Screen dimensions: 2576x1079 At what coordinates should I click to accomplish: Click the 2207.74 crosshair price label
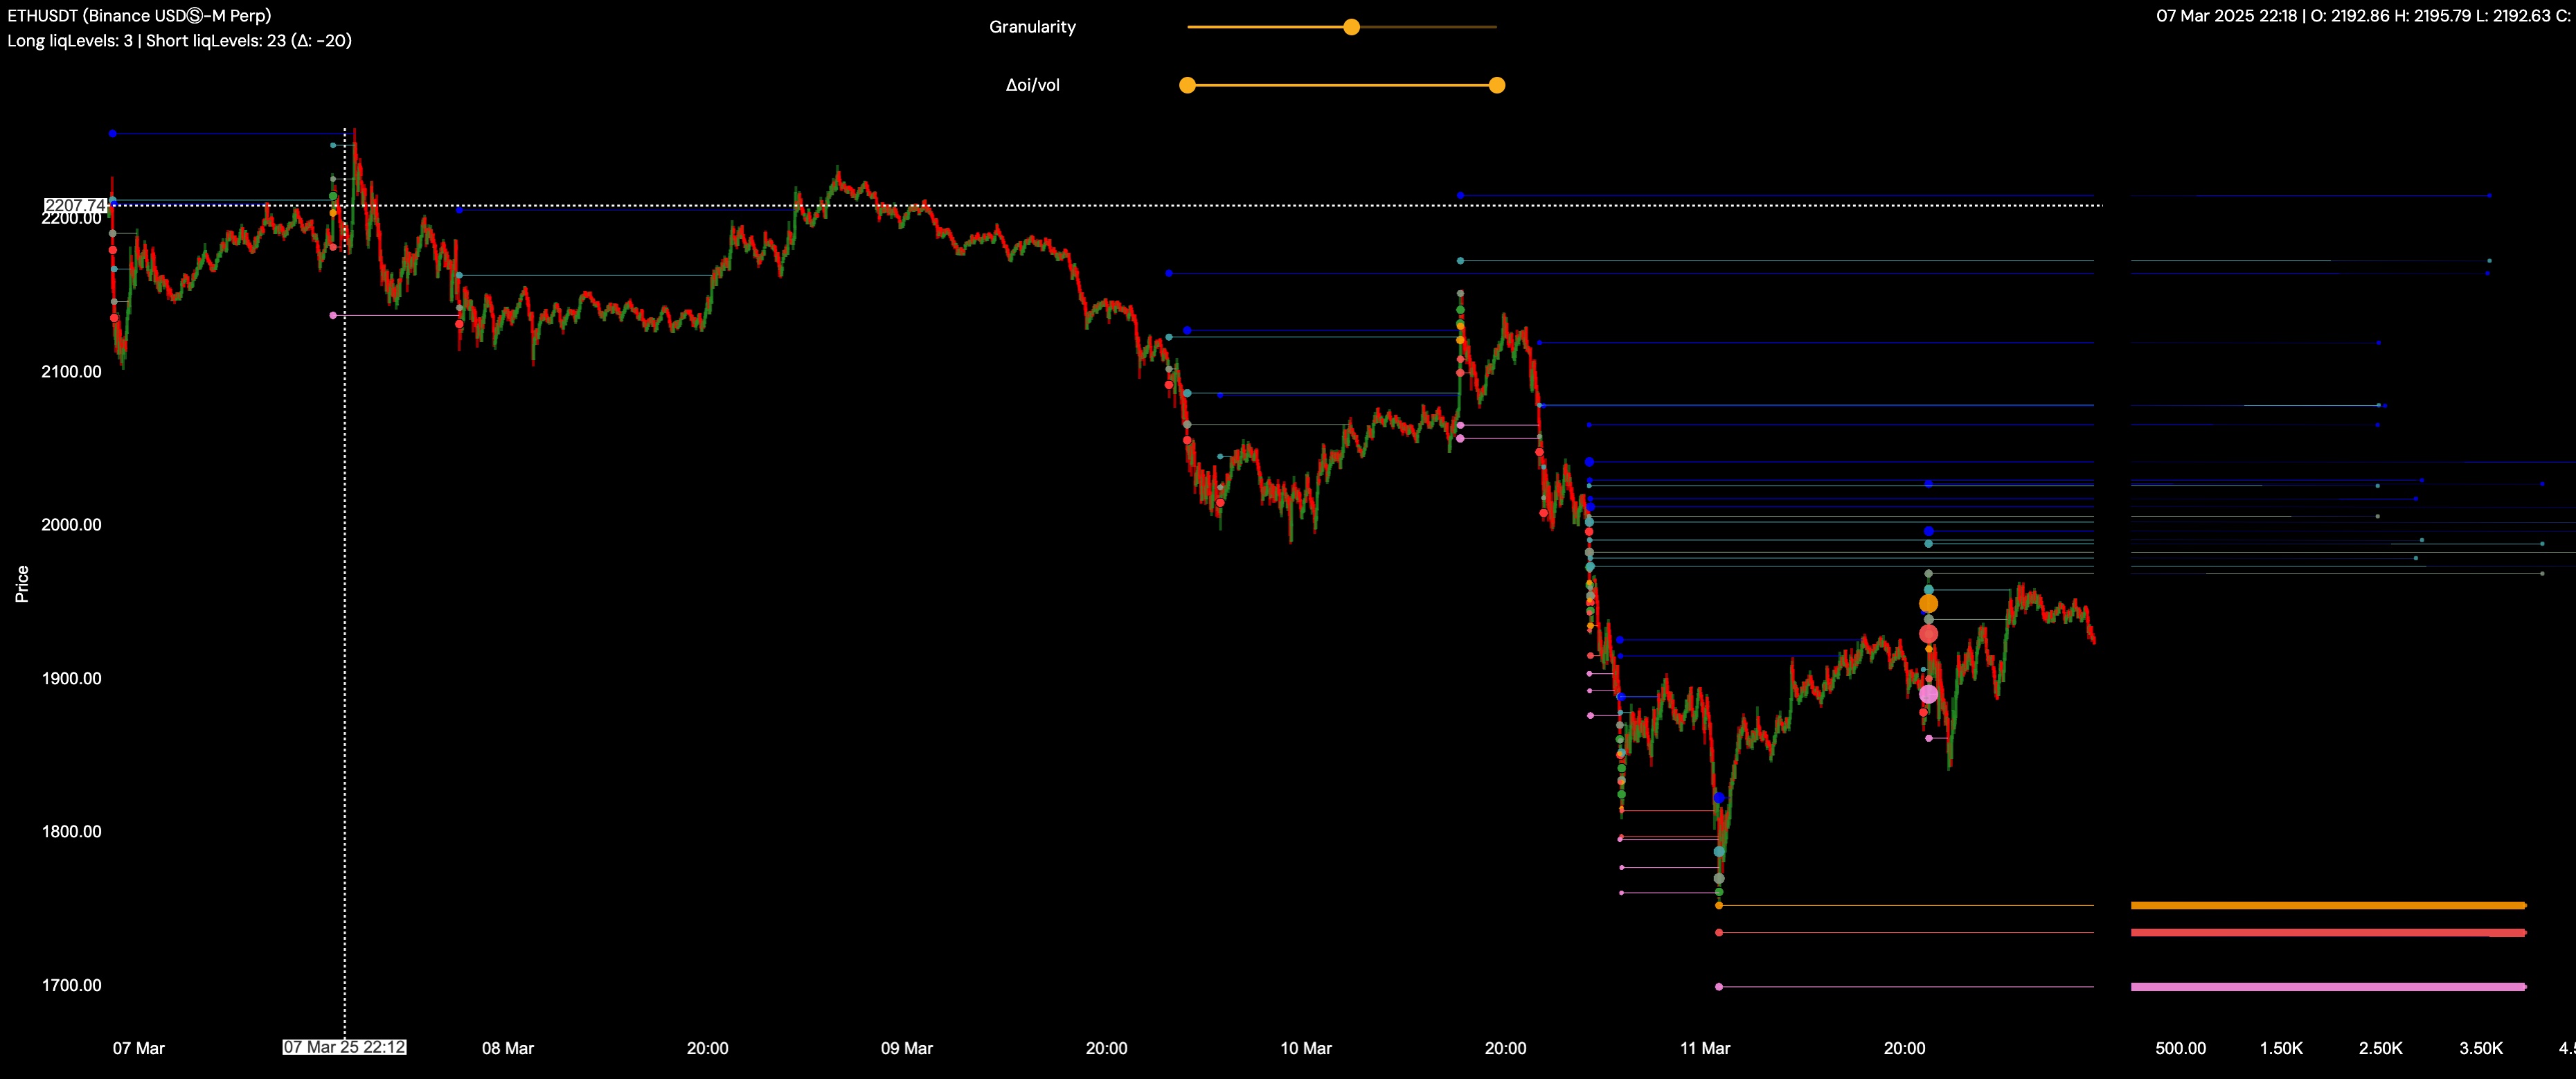pyautogui.click(x=74, y=205)
